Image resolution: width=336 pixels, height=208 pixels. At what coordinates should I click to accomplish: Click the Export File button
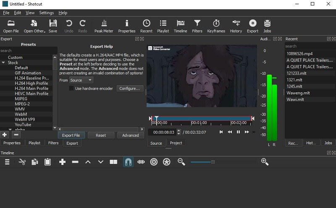(71, 135)
